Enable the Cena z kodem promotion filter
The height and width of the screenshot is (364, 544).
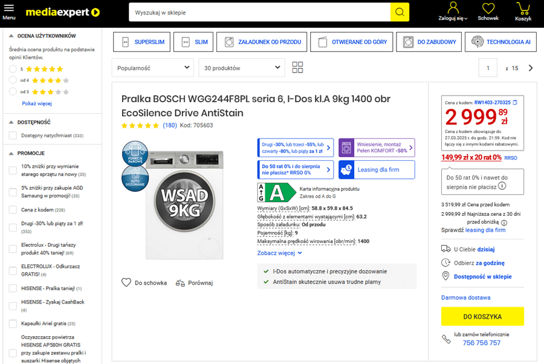coord(13,210)
